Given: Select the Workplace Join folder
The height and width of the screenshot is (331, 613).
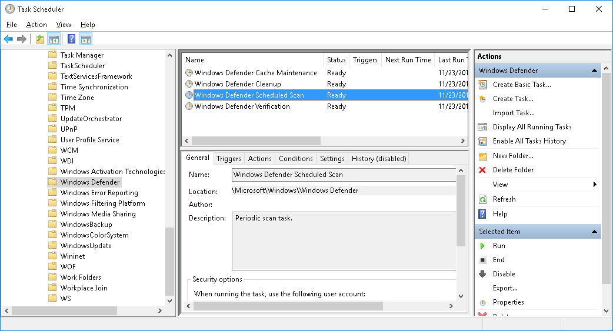Looking at the screenshot, I should [x=84, y=288].
